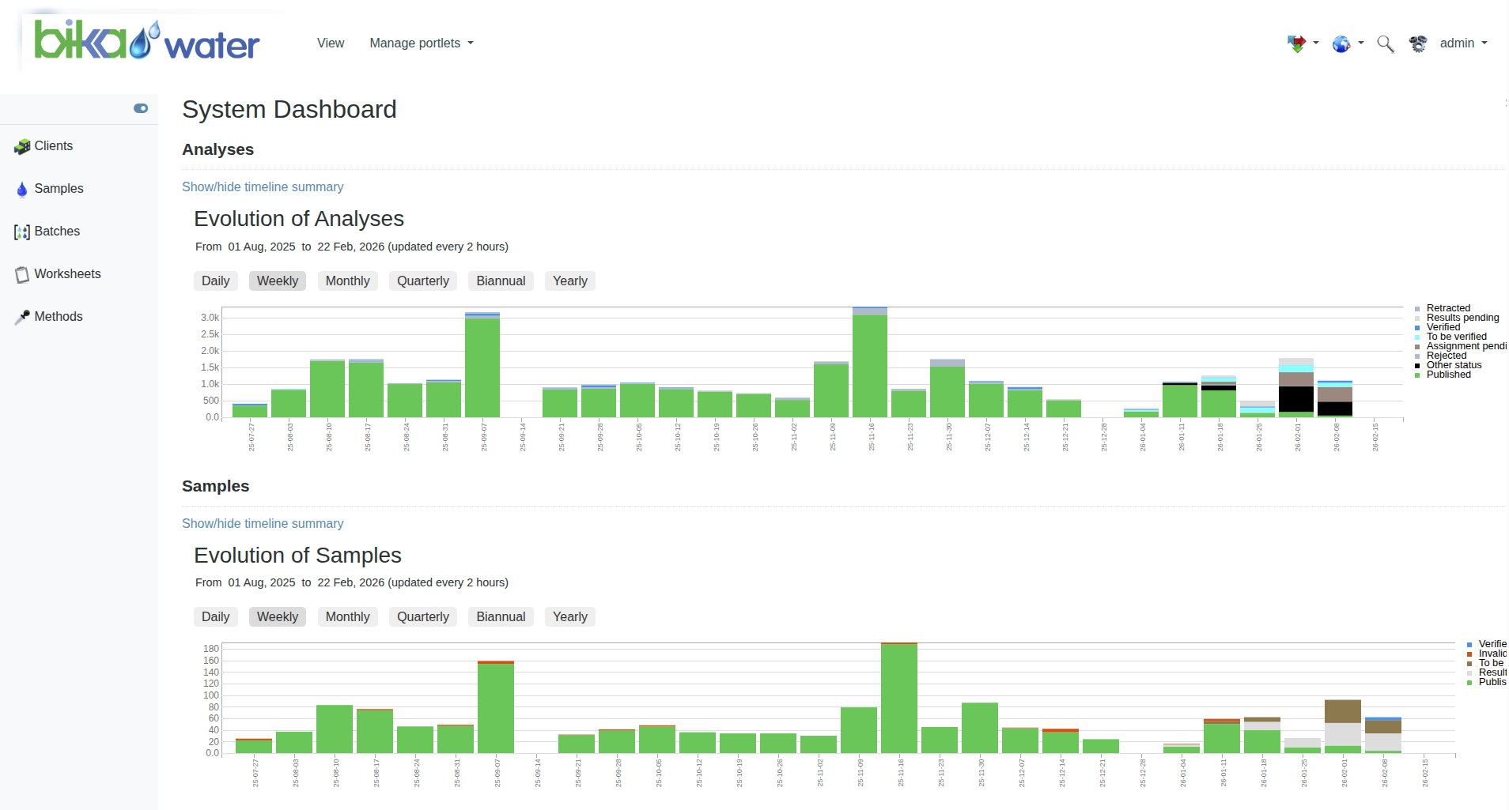Expand the globe language dropdown
Viewport: 1509px width, 810px height.
point(1347,43)
